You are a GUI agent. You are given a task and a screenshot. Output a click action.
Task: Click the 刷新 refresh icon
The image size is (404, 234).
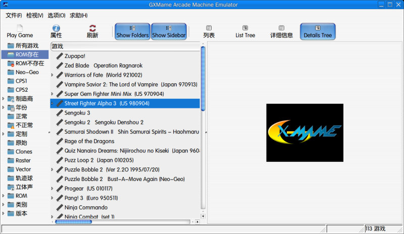92,28
